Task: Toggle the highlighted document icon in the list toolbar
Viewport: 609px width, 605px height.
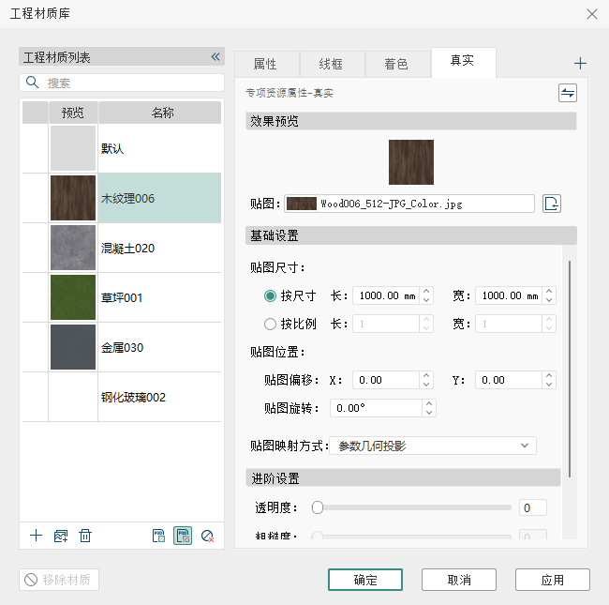Action: click(183, 536)
